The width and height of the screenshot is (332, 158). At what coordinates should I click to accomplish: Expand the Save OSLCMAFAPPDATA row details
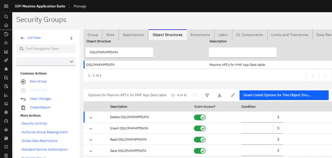tap(91, 151)
